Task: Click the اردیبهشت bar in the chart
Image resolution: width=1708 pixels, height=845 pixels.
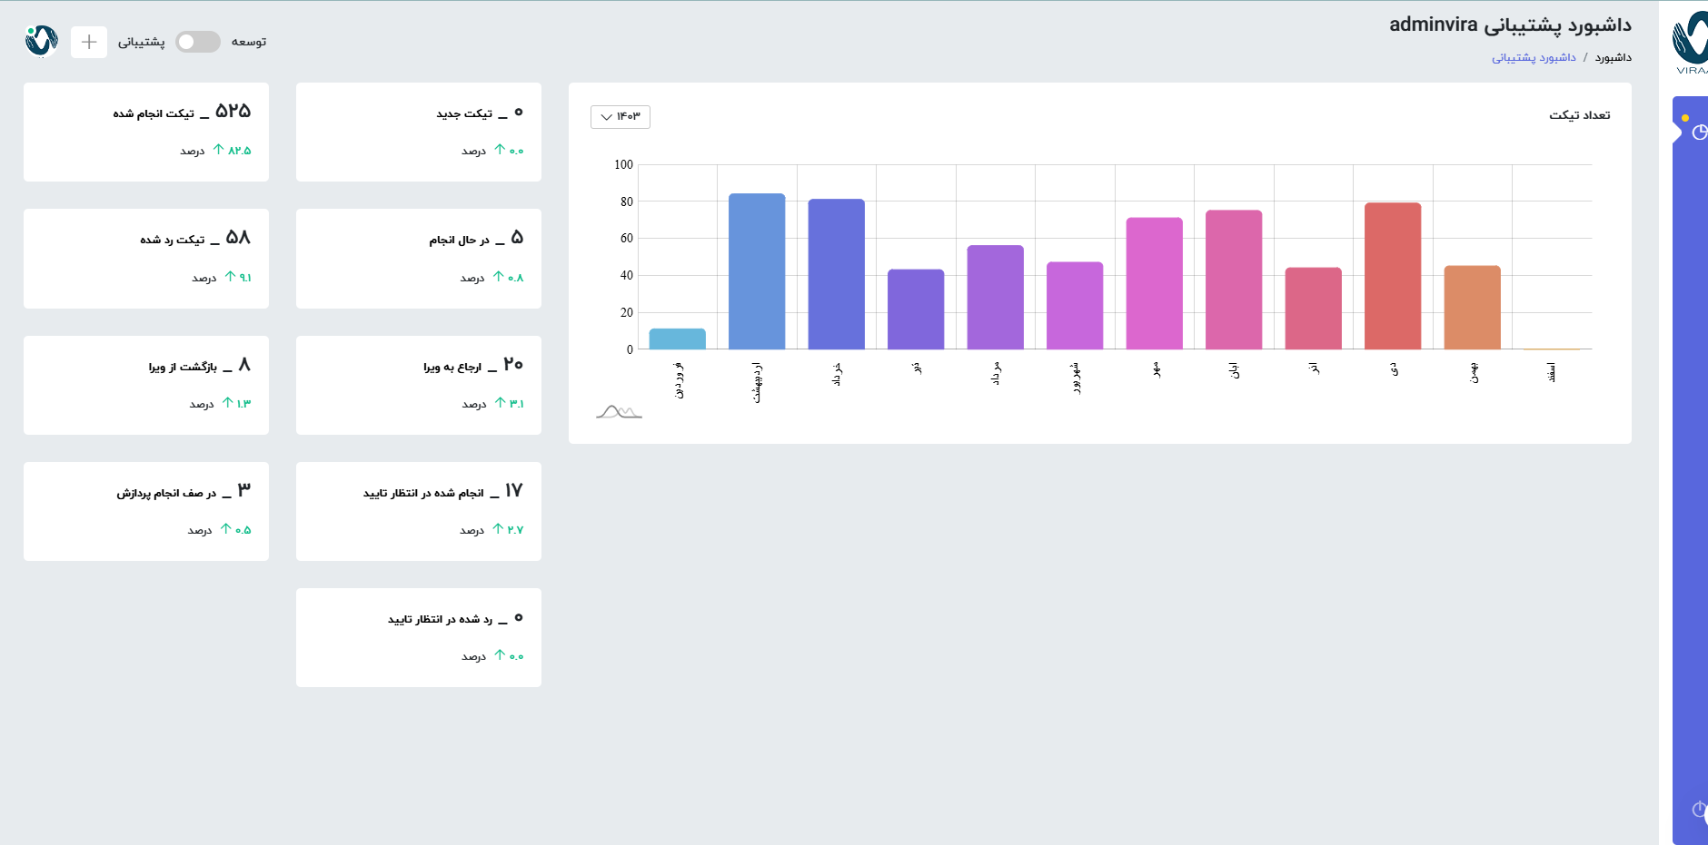Action: point(757,270)
